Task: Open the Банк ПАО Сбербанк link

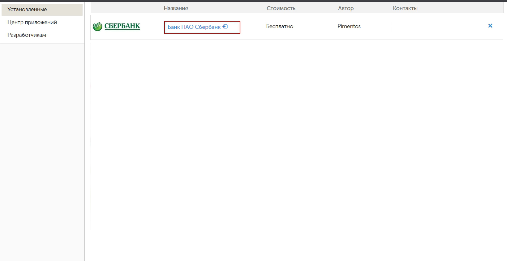Action: tap(194, 27)
